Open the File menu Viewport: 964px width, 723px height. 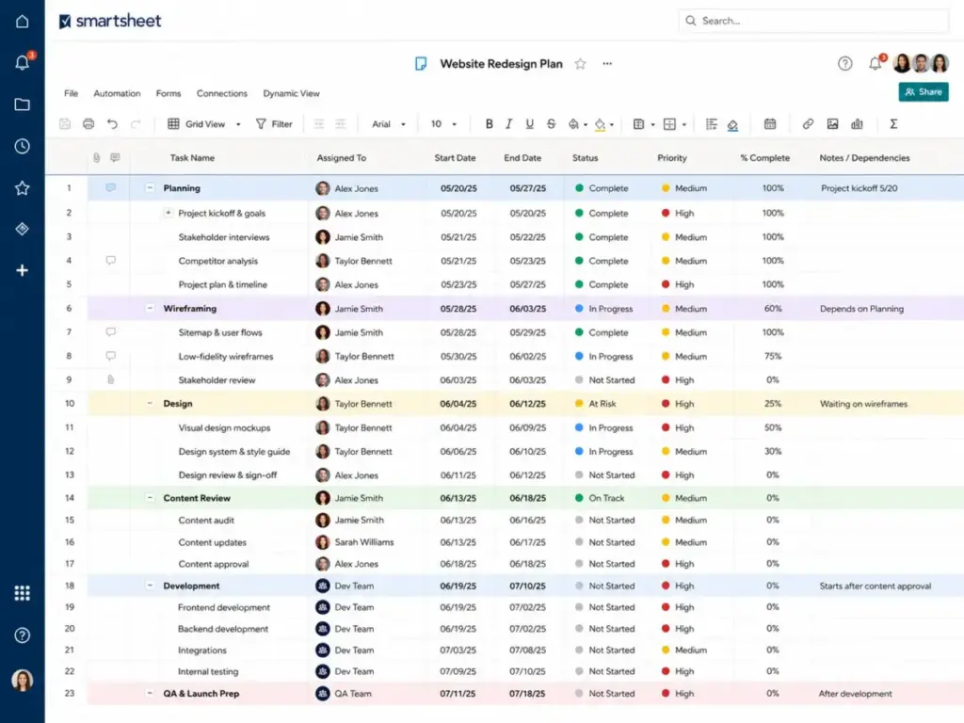[x=71, y=93]
